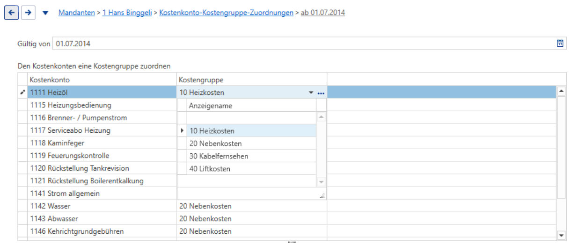Open Kostenkonto-Kostengruppe-Zuordnungen breadcrumb link
Viewport: 571px width, 244px height.
coord(226,13)
